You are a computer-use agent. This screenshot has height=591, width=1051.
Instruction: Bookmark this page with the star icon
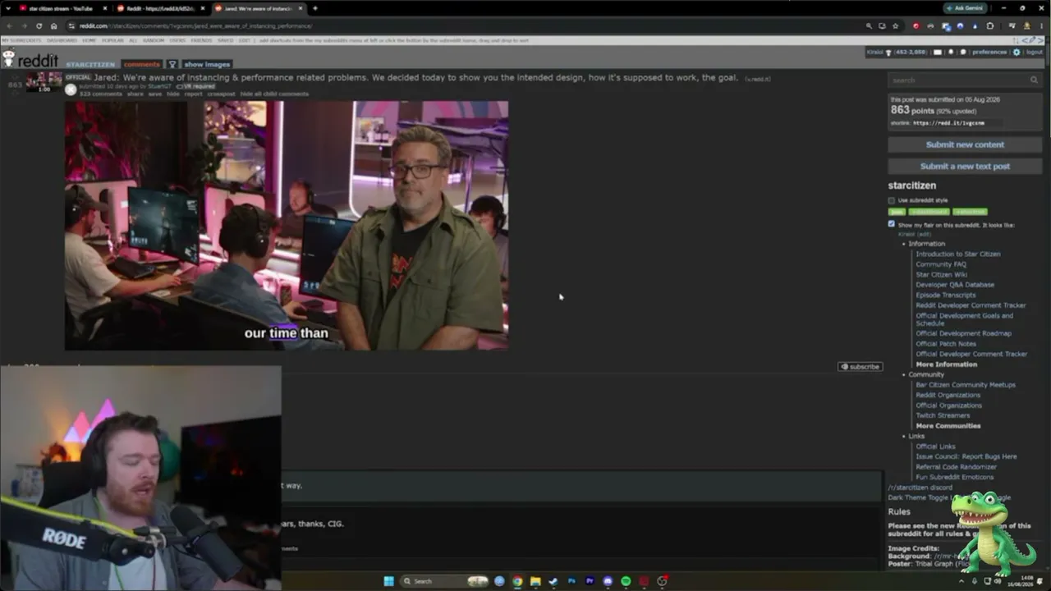coord(896,25)
